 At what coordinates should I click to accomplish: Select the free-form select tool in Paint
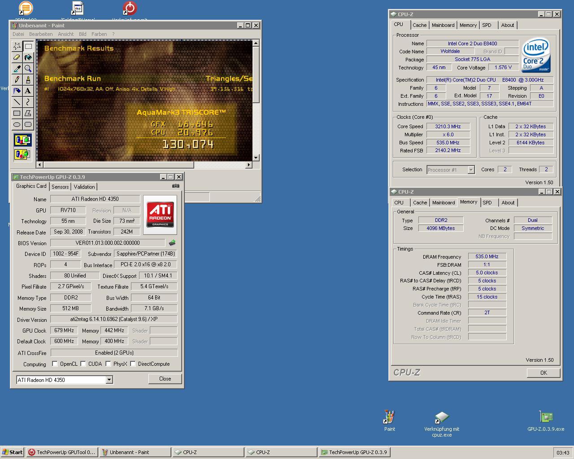pos(17,46)
